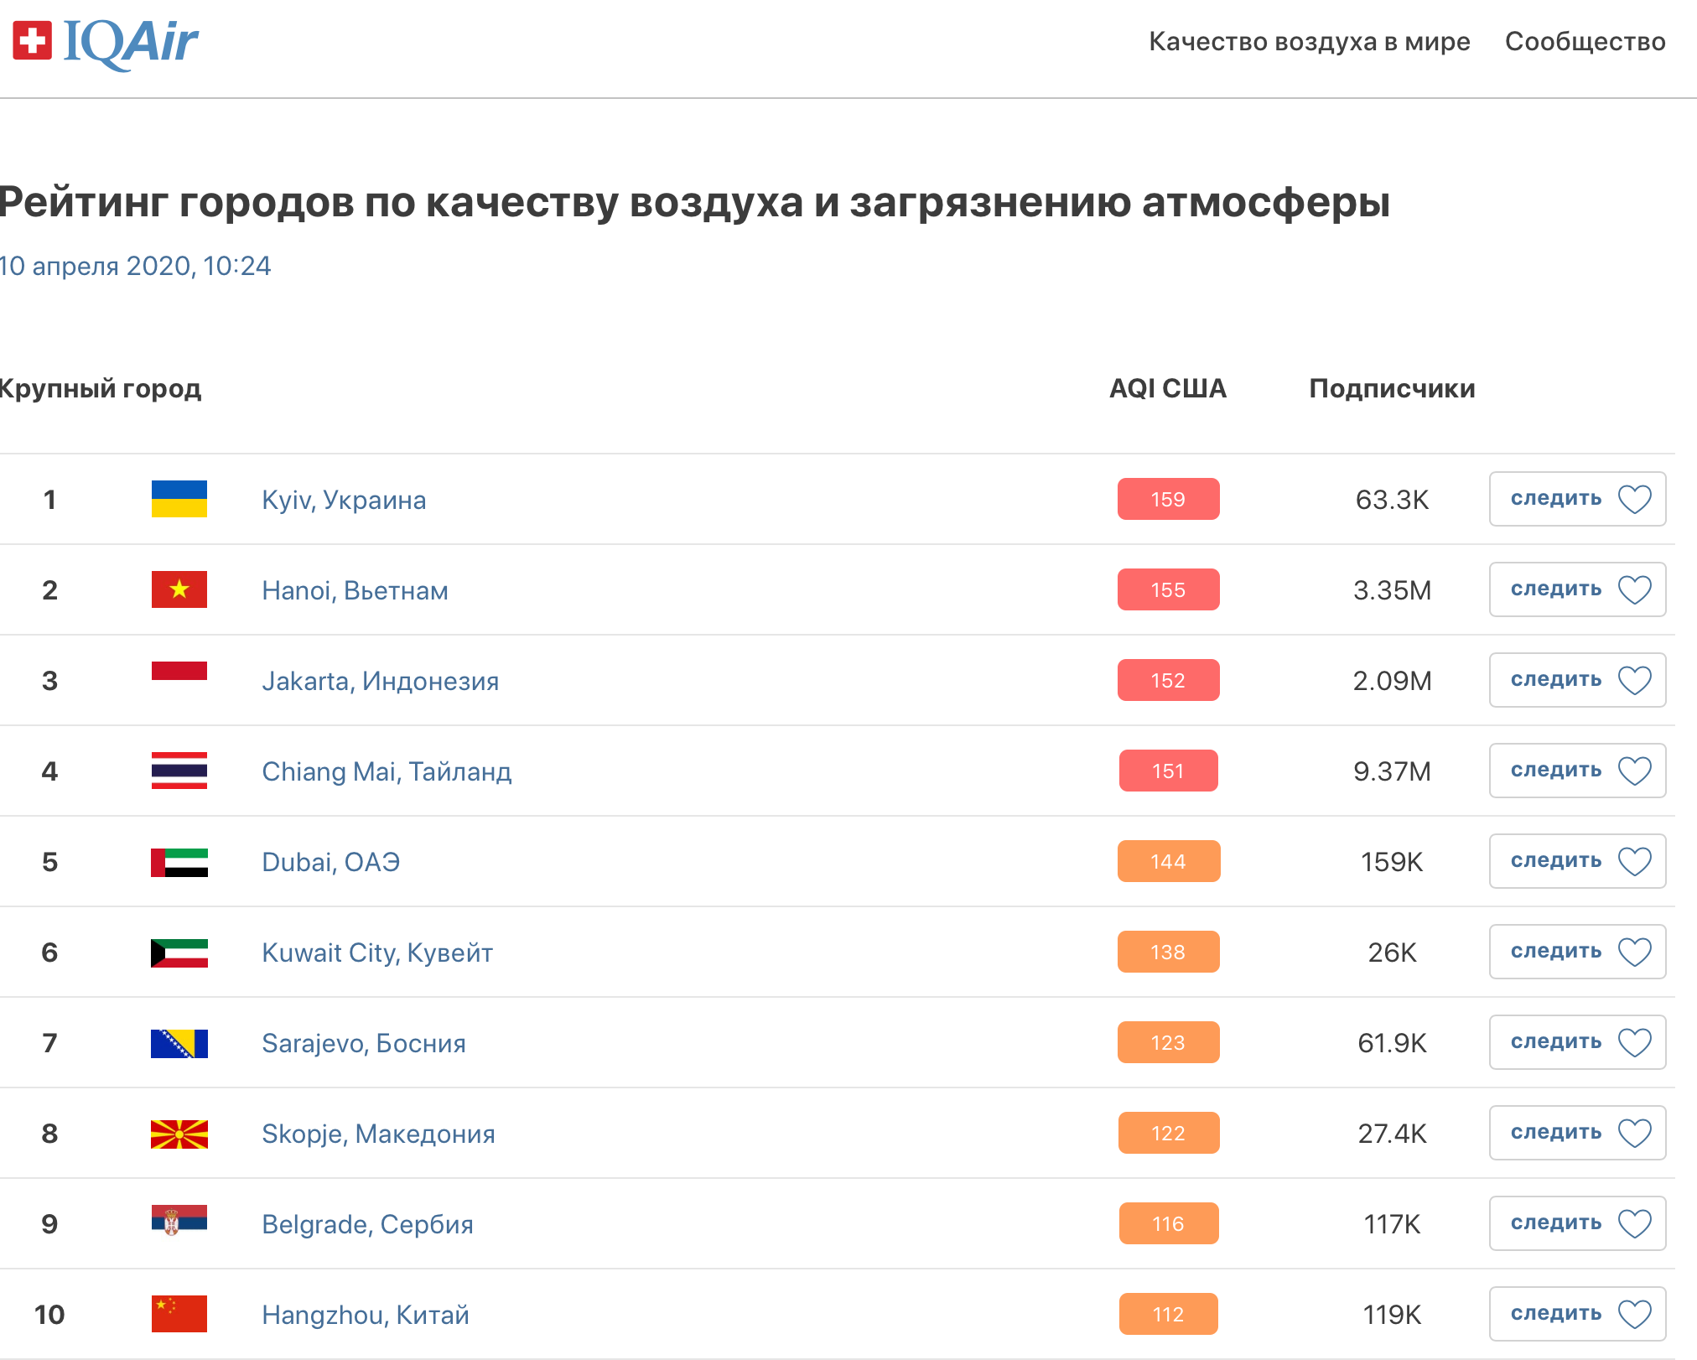This screenshot has height=1360, width=1697.
Task: Open the Belgrade, Сербия city link
Action: 367,1224
